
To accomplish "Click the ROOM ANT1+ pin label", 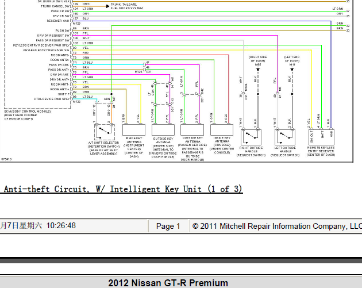I will coord(60,89).
